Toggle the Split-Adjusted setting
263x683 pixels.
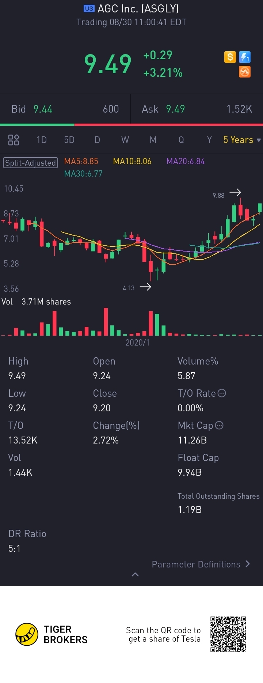(x=30, y=163)
